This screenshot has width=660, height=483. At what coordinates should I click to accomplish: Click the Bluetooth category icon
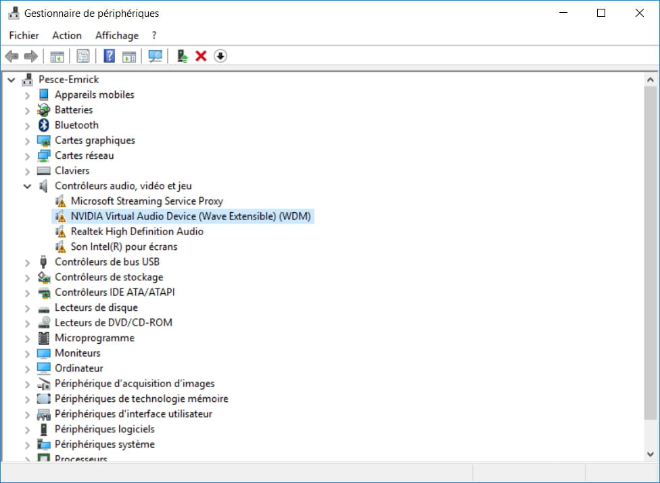pyautogui.click(x=44, y=125)
